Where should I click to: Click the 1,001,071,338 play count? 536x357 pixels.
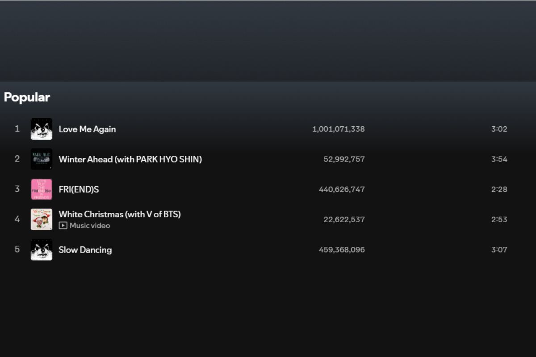pyautogui.click(x=338, y=129)
